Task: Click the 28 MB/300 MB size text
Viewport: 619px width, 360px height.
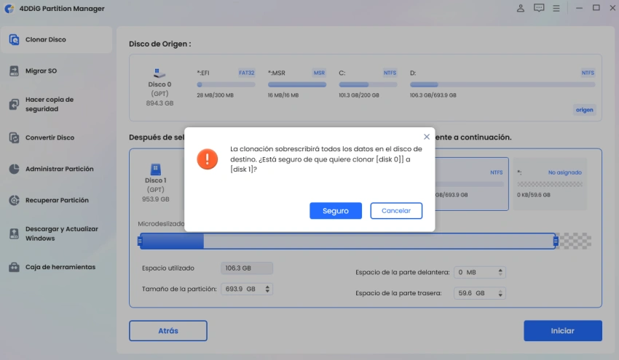Action: (215, 95)
